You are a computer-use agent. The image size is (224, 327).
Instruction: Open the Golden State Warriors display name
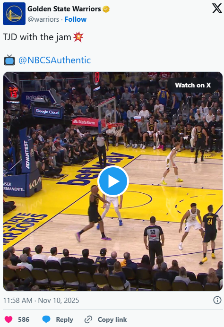coord(64,9)
